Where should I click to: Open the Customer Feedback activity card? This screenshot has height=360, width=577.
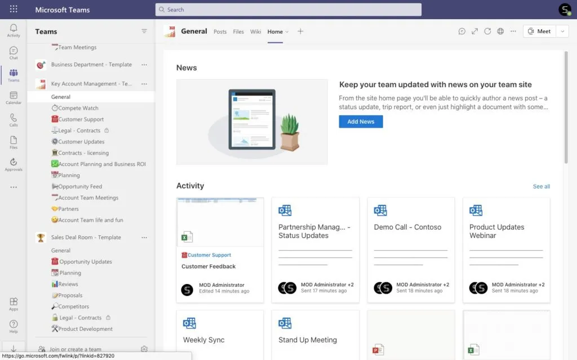coord(220,250)
